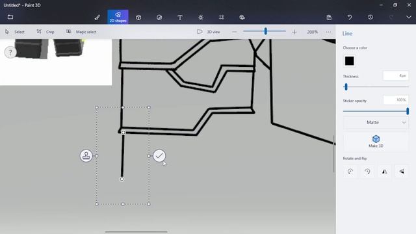Viewport: 416px width, 234px height.
Task: Rotate the line left
Action: tap(350, 172)
